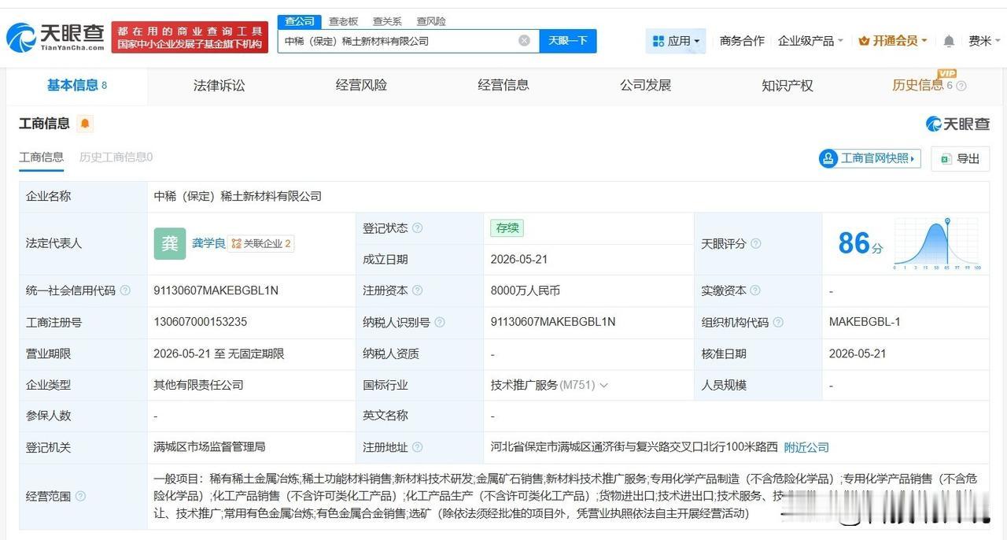Open the 开通会员 dropdown
The height and width of the screenshot is (540, 1007).
point(893,41)
